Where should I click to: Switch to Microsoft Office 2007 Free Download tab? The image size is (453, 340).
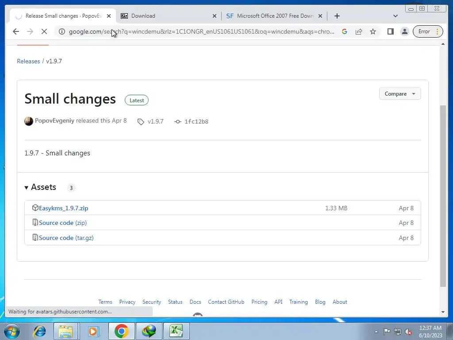click(x=275, y=16)
